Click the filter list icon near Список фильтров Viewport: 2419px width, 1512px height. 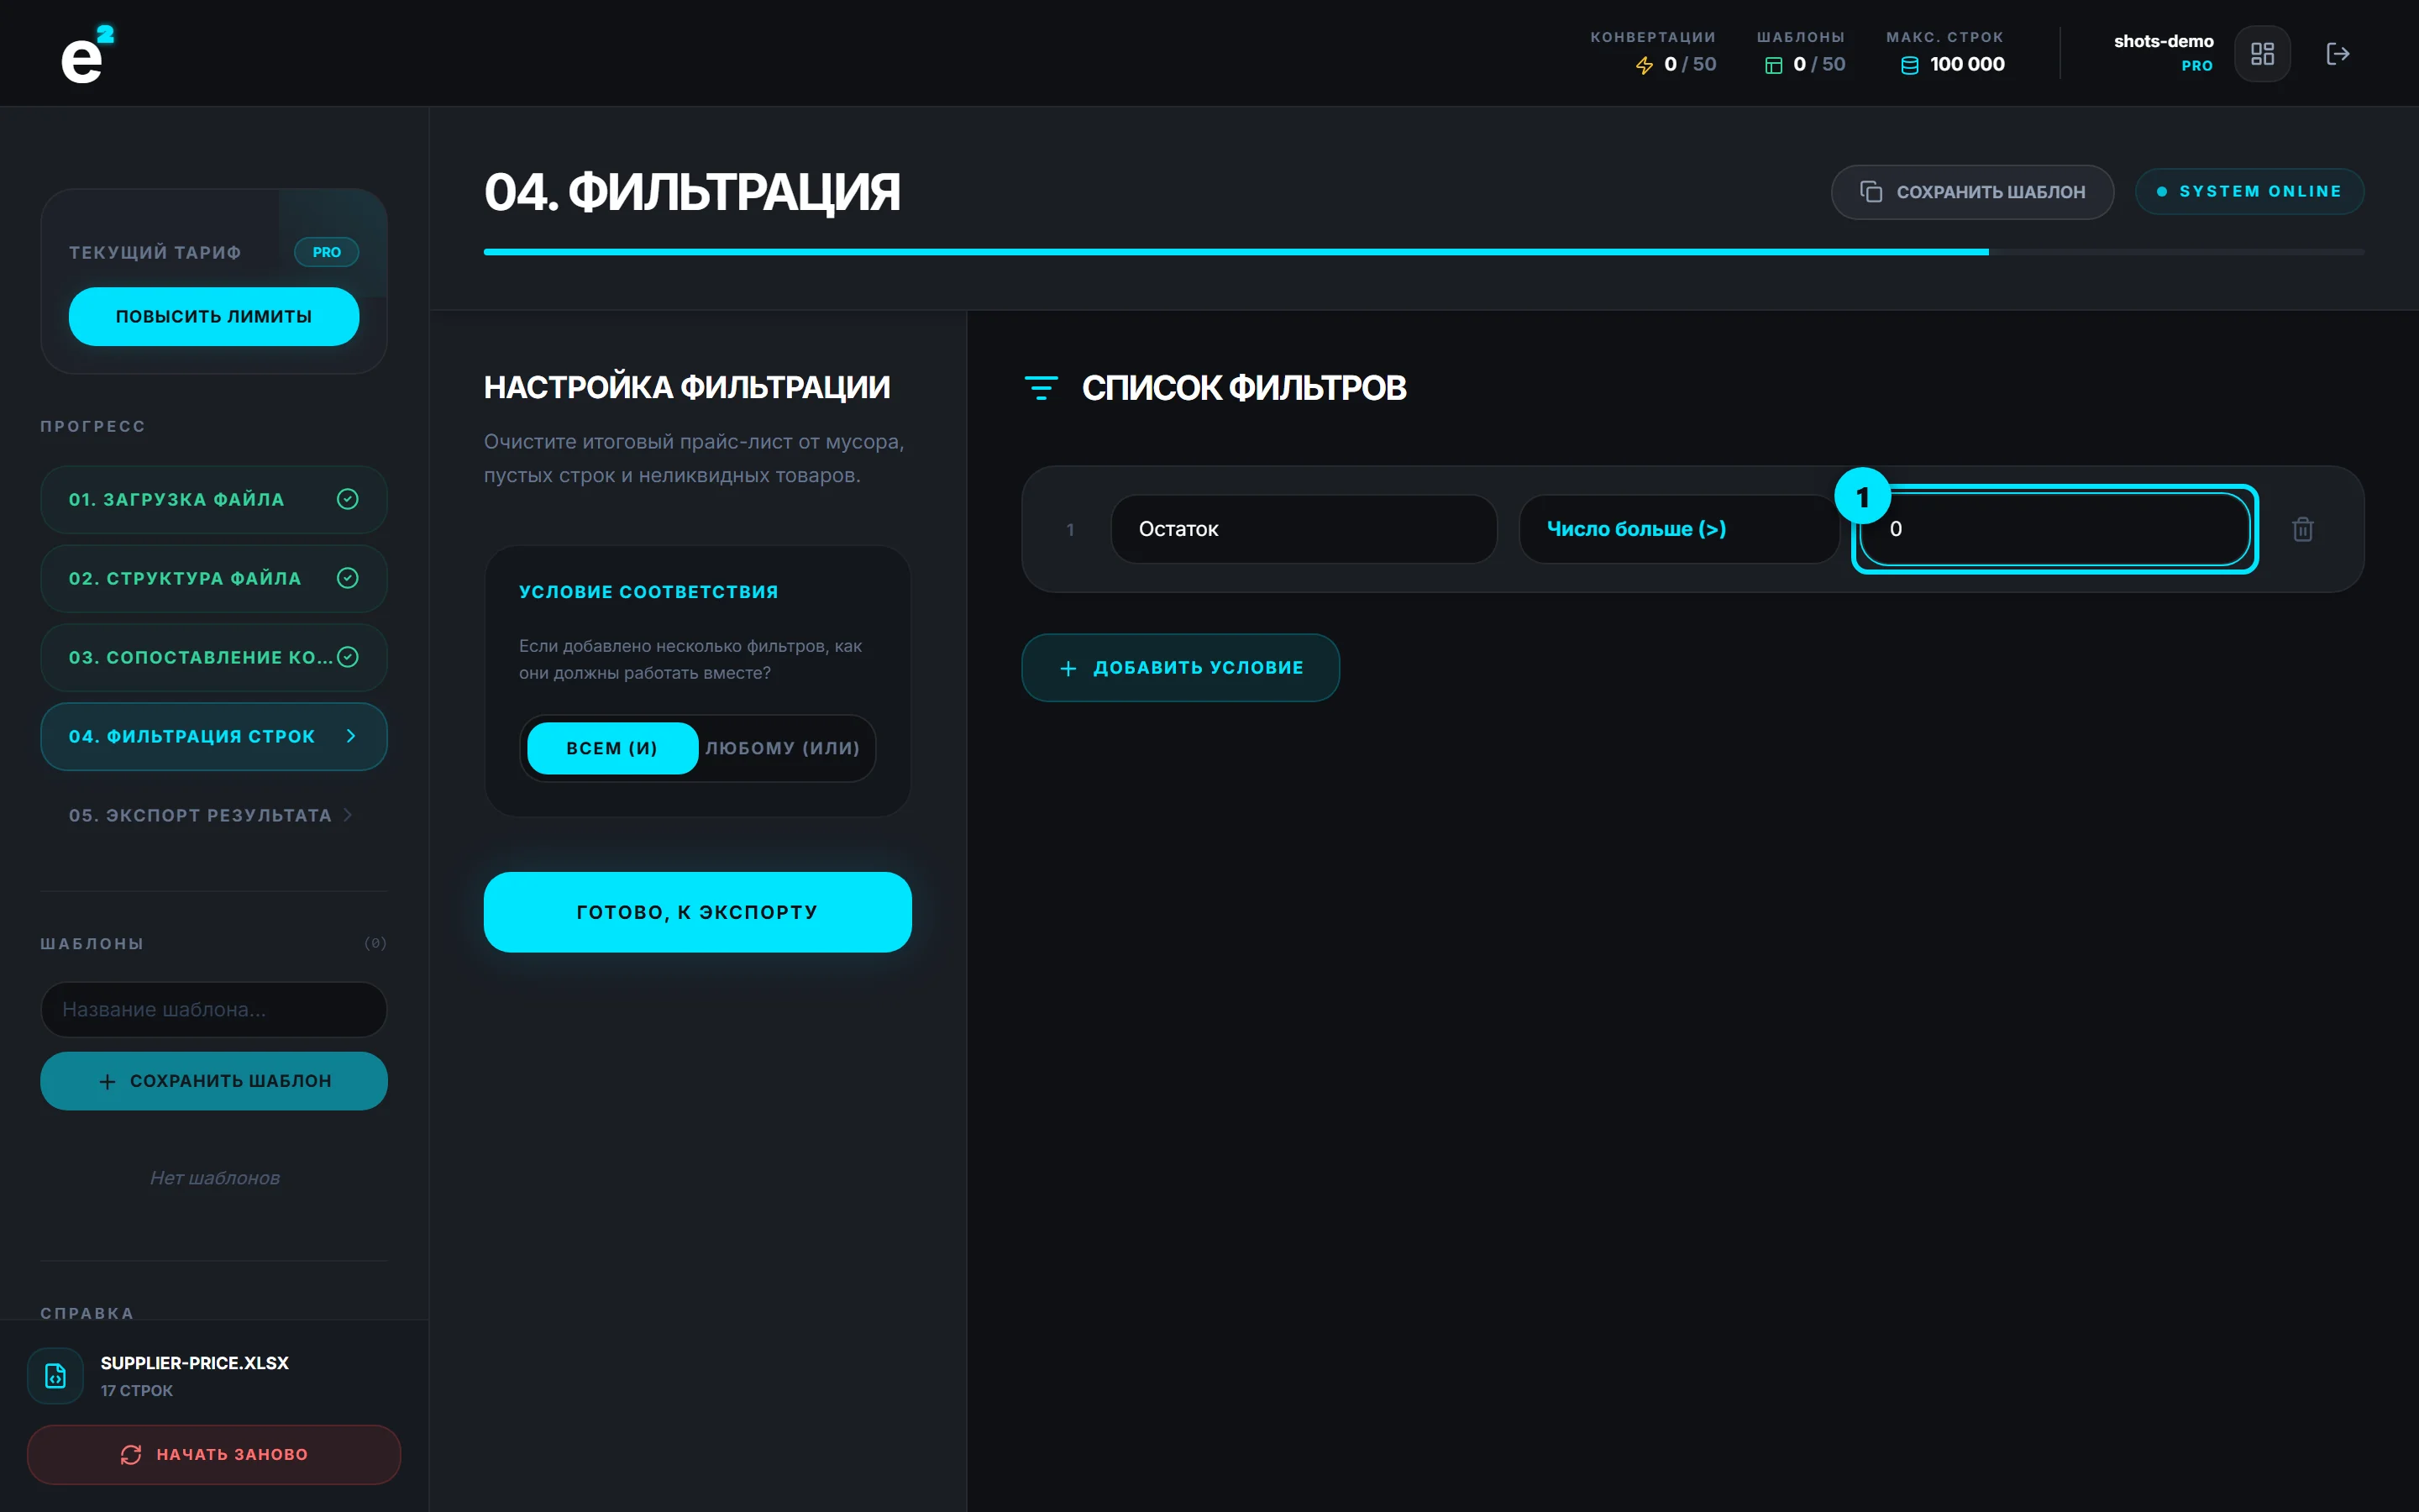1041,388
